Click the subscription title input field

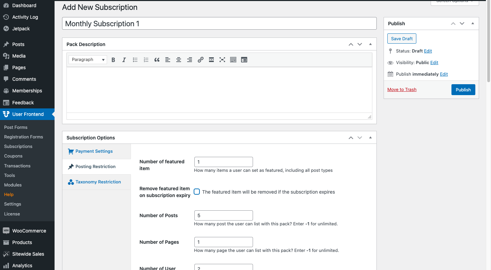[219, 24]
